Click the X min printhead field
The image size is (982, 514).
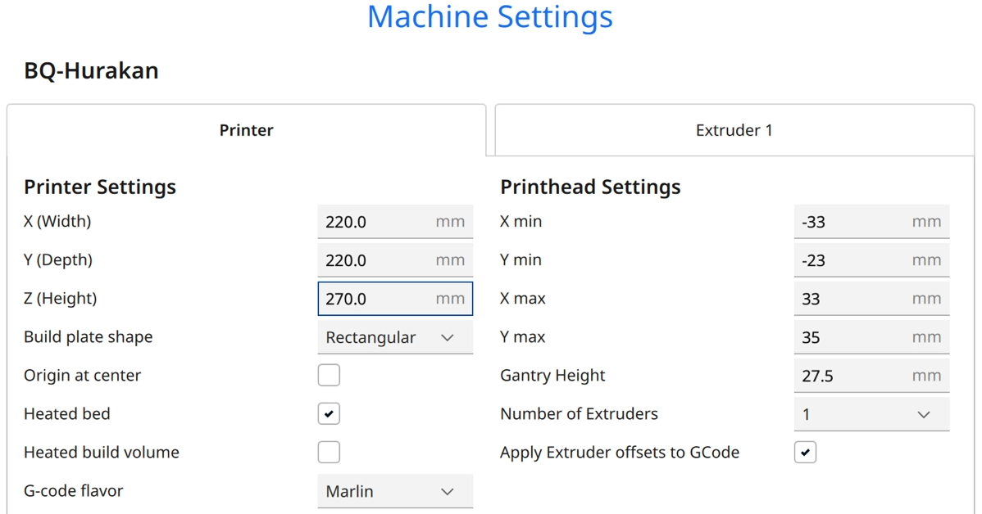pyautogui.click(x=853, y=222)
